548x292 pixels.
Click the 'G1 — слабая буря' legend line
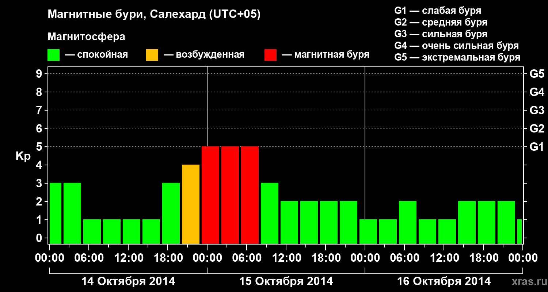[438, 11]
